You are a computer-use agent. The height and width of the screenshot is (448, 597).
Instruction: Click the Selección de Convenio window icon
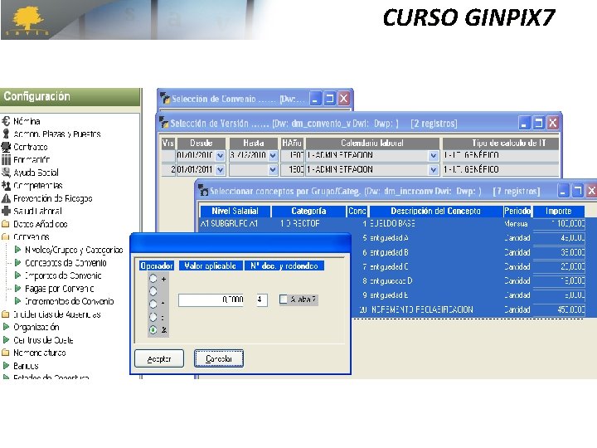(x=165, y=98)
